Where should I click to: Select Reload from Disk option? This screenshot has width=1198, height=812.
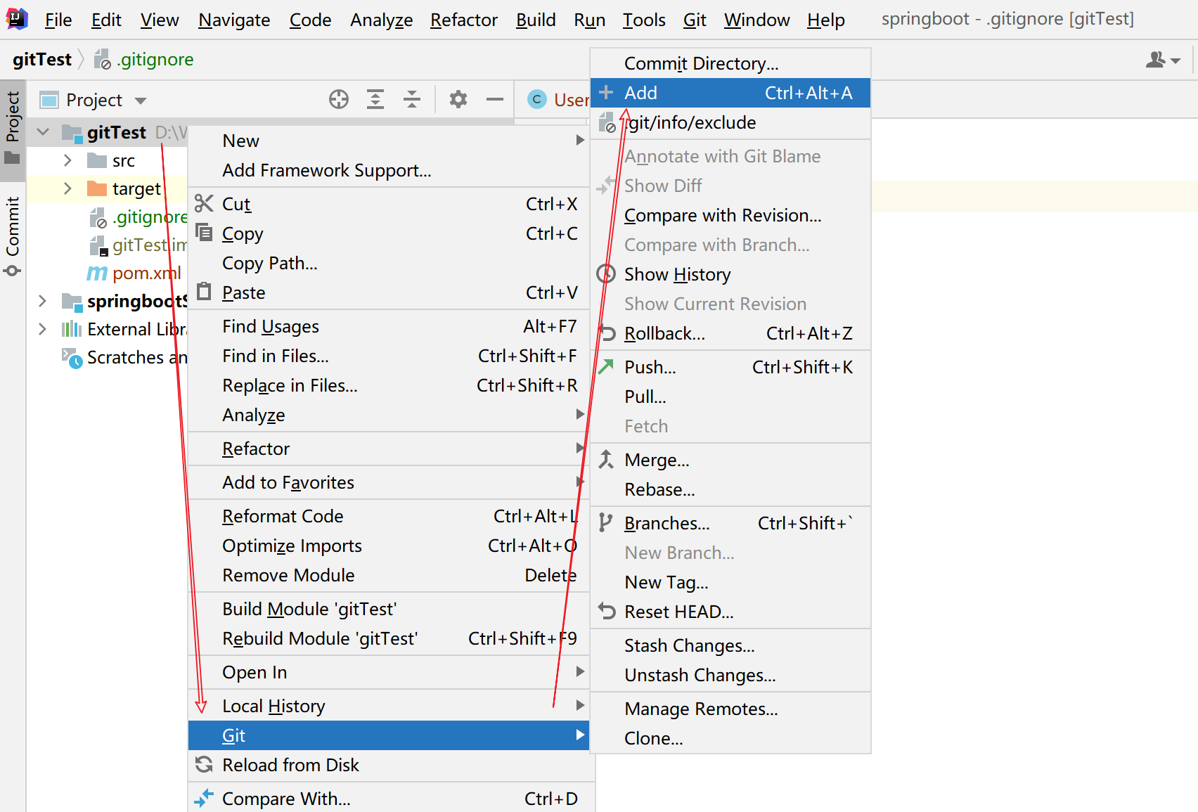coord(290,765)
